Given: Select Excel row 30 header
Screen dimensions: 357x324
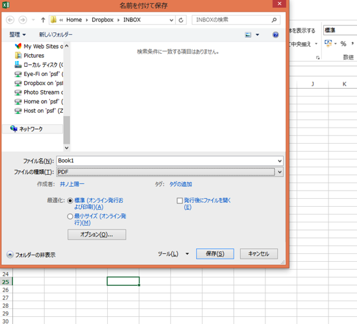Looking at the screenshot, I should pyautogui.click(x=6, y=321).
